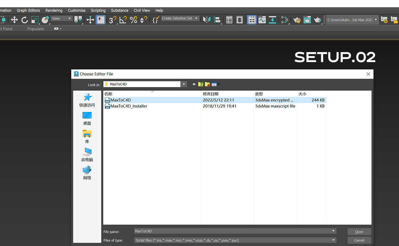Open Render Setup teapot icon
This screenshot has width=399, height=246.
(x=297, y=20)
